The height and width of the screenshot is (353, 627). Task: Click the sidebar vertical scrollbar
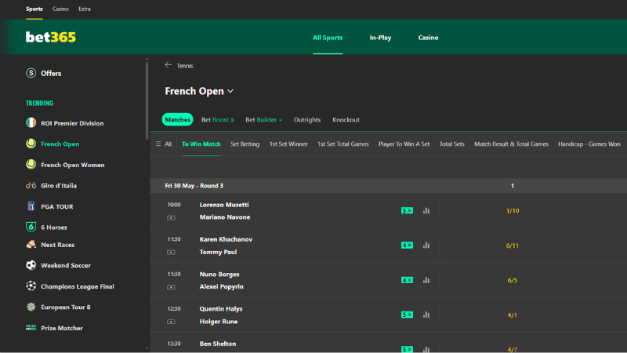coord(147,100)
